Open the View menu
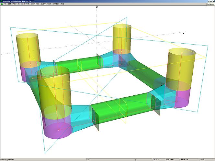Viewport: 215px width, 161px height. pos(15,4)
